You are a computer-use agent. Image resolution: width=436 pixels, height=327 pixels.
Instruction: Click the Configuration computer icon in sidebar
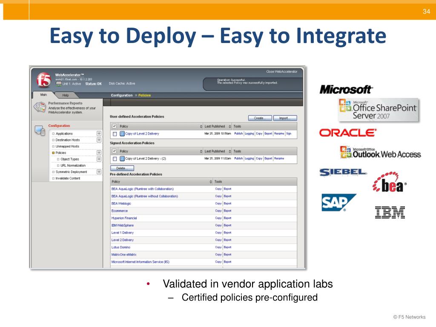pyautogui.click(x=40, y=131)
